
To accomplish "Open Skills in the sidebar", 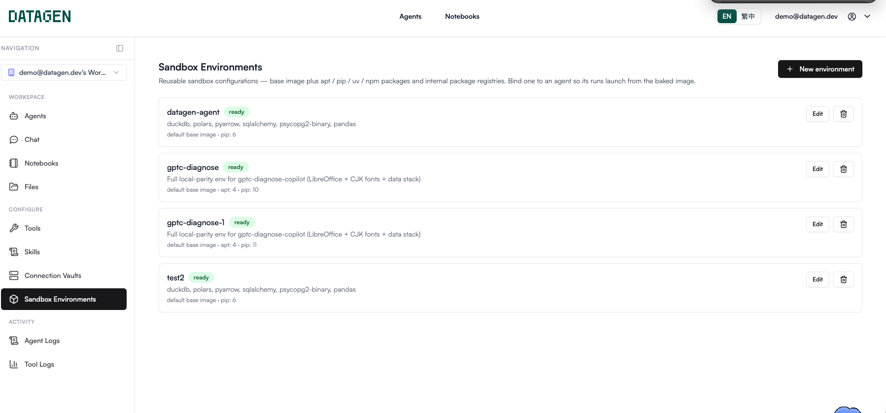I will click(64, 252).
